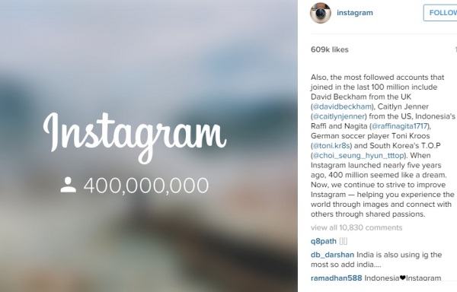Viewport: 457px width, 292px height.
Task: Click the 400,000,000 number on the image
Action: click(146, 186)
